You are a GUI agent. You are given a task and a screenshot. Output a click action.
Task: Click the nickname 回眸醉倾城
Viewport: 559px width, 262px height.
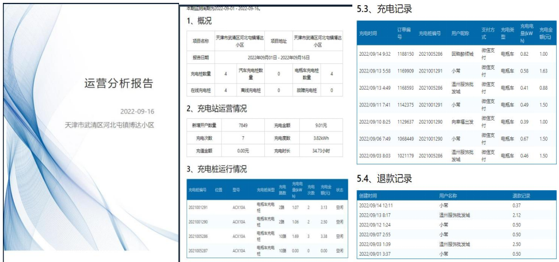coord(462,54)
